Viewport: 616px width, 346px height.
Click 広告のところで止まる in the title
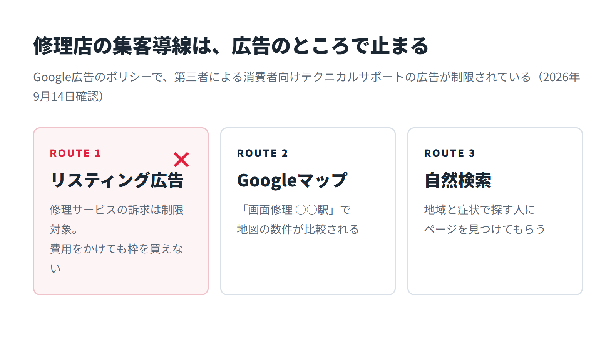tap(330, 46)
